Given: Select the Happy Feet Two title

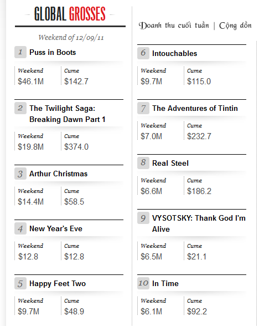Looking at the screenshot, I should (58, 284).
